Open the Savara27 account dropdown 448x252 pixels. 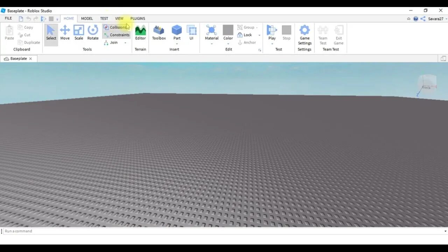[x=438, y=19]
